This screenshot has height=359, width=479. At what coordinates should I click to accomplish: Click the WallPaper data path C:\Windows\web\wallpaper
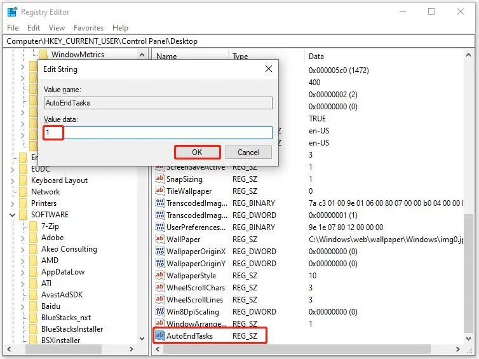(x=386, y=240)
